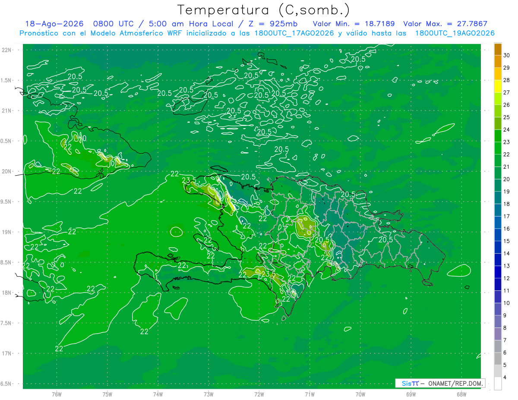Click the '71W' longitude axis label
The image size is (518, 400).
point(310,394)
